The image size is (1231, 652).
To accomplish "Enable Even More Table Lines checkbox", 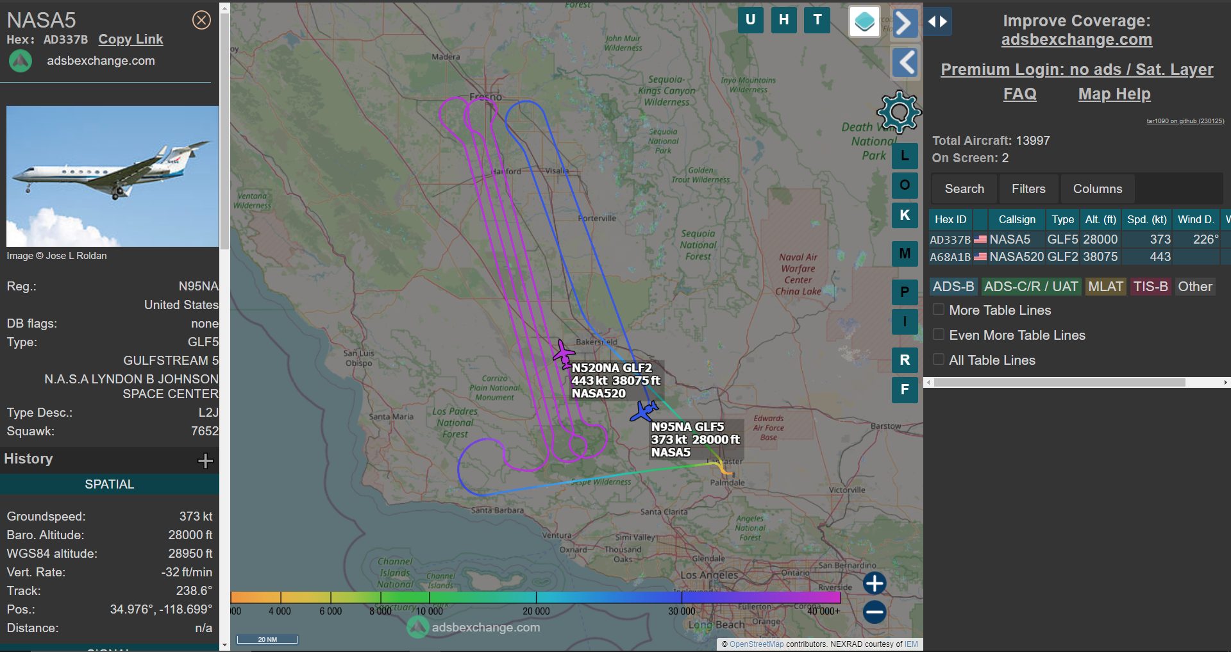I will coord(939,335).
